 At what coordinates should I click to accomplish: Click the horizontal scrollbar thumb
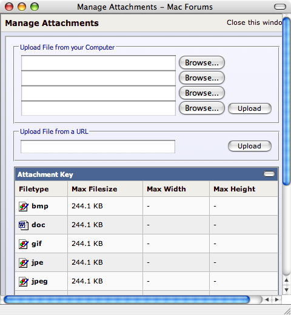127,299
